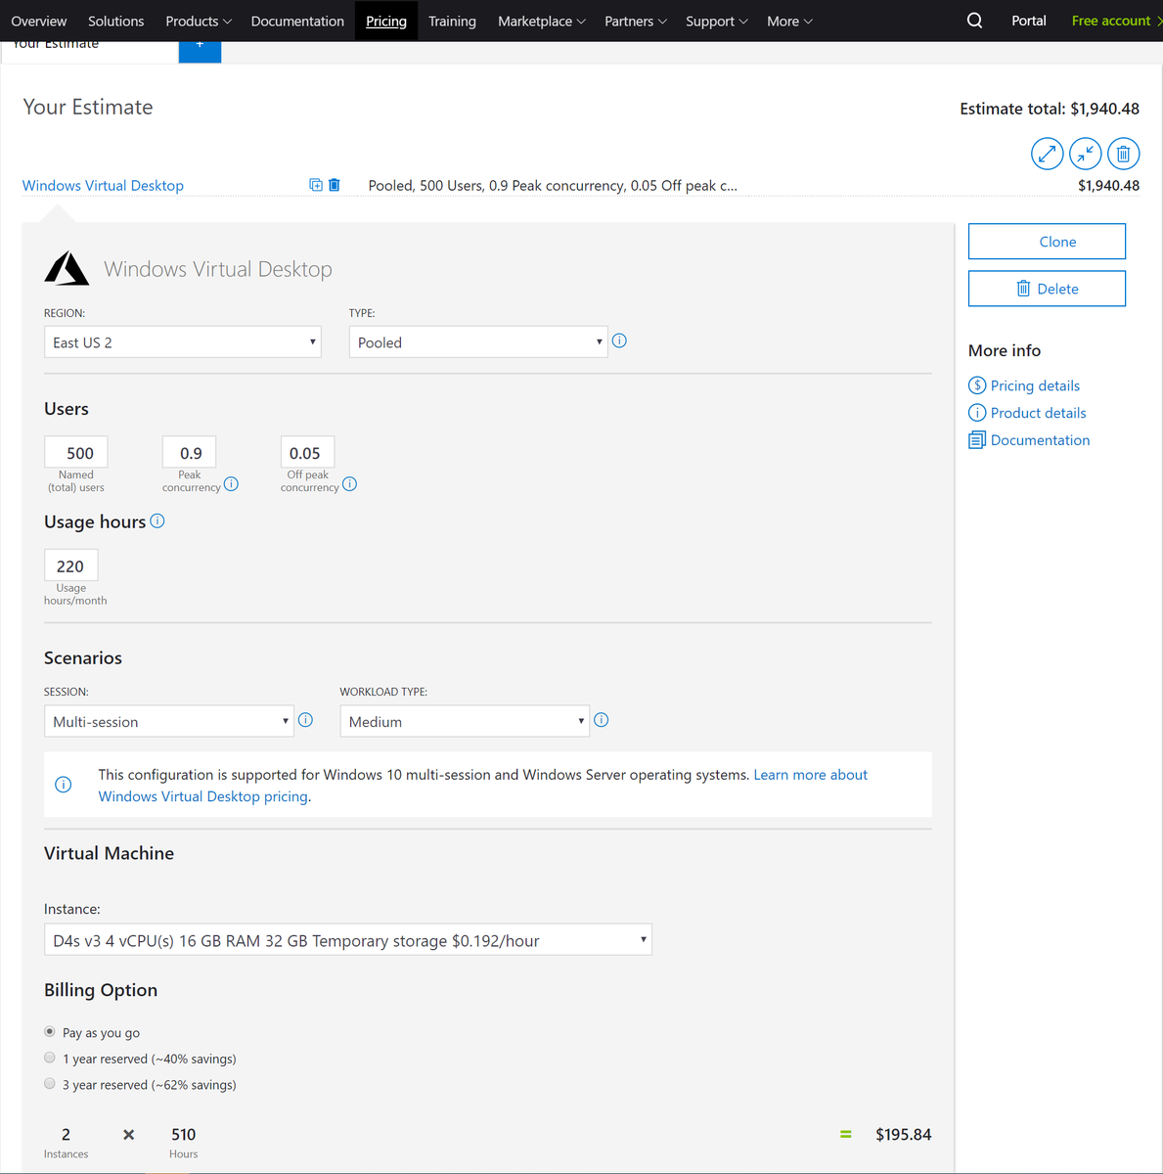Screen dimensions: 1163x1174
Task: Clone Windows Virtual Desktop row icon
Action: click(x=316, y=185)
